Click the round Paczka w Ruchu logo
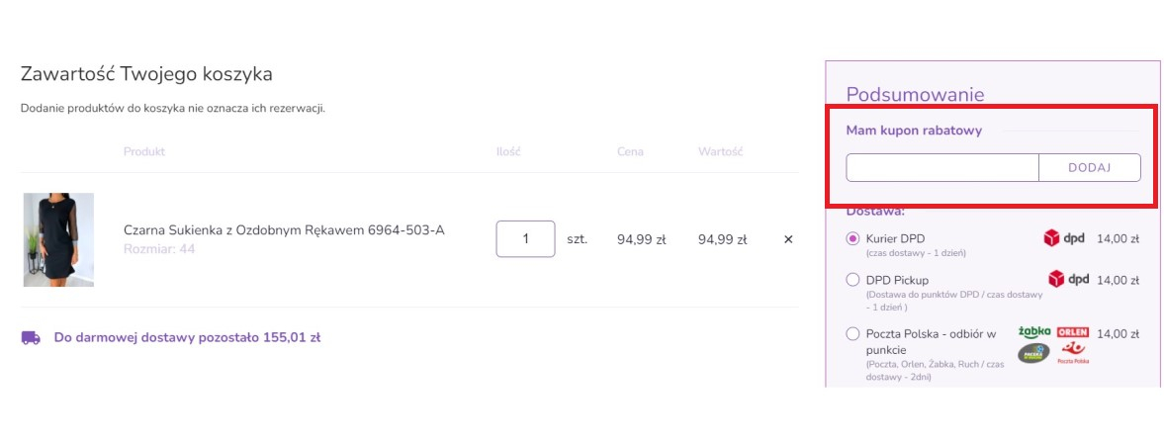Viewport: 1164px width, 445px height. (1033, 354)
